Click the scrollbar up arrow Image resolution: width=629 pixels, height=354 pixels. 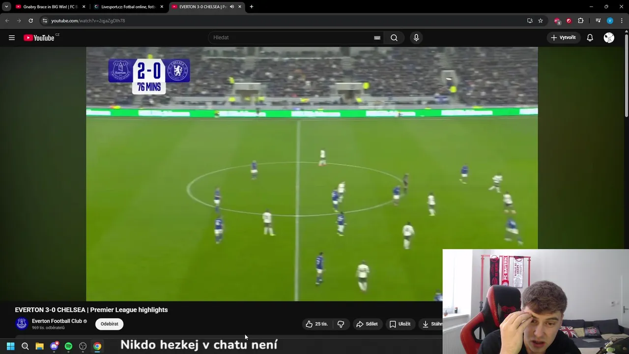pos(626,31)
